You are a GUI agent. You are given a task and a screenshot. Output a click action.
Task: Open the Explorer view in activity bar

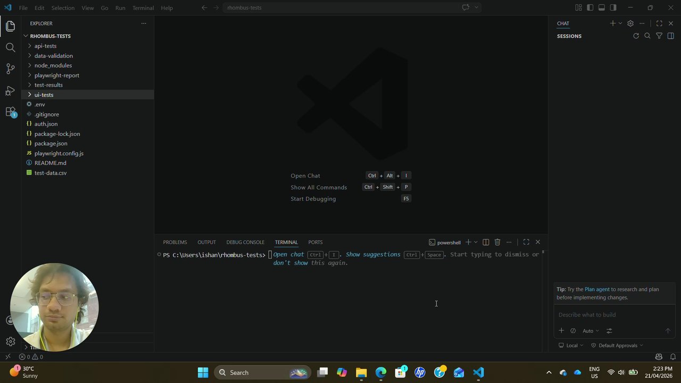10,26
